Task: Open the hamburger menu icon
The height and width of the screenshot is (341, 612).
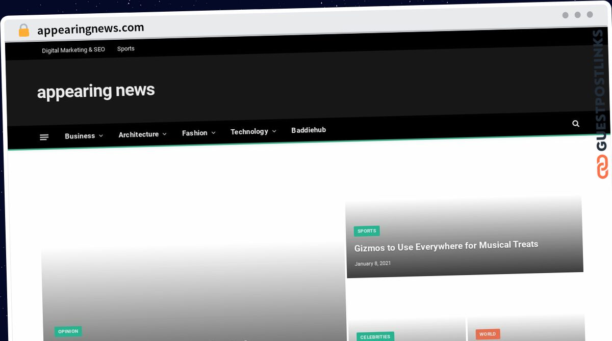Action: [x=44, y=137]
